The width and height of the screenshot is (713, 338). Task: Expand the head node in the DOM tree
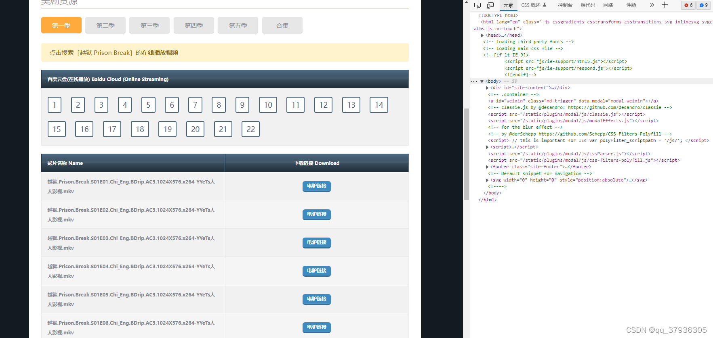[x=482, y=35]
